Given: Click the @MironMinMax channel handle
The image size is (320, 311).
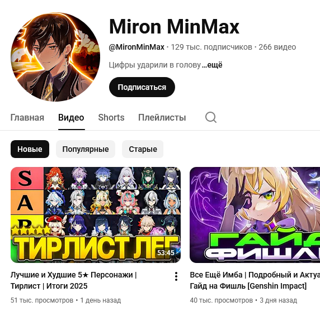Looking at the screenshot, I should 137,47.
